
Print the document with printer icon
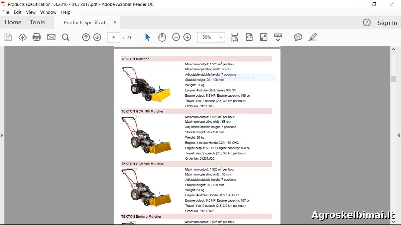click(37, 37)
